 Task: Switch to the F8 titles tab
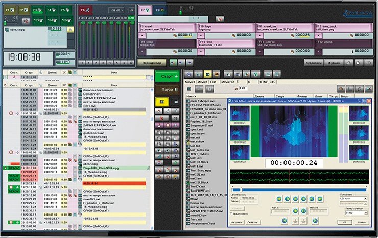(160, 10)
